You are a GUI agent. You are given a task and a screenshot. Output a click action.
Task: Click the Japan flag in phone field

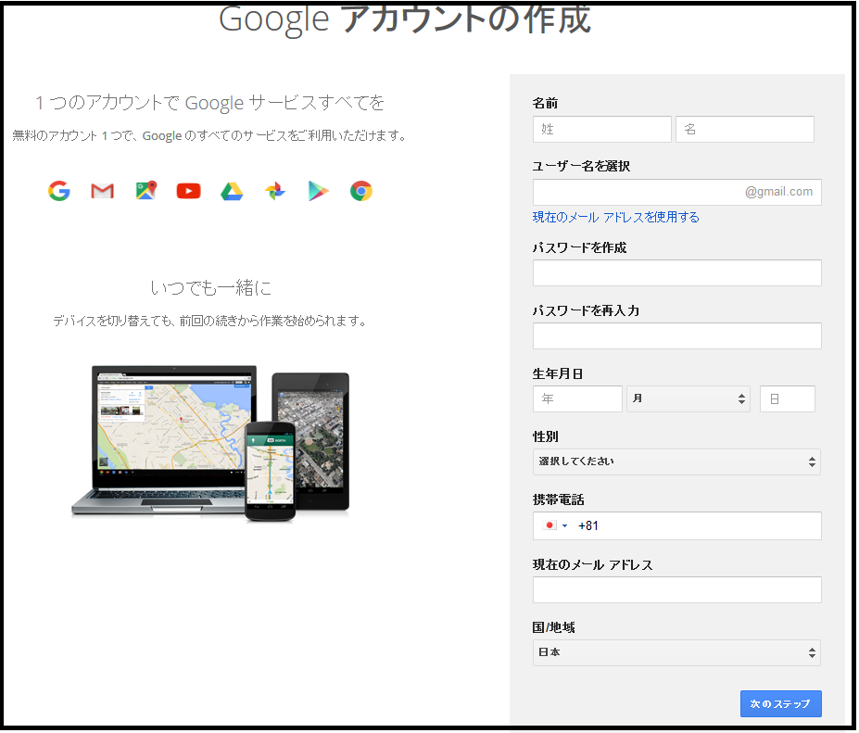[x=550, y=525]
